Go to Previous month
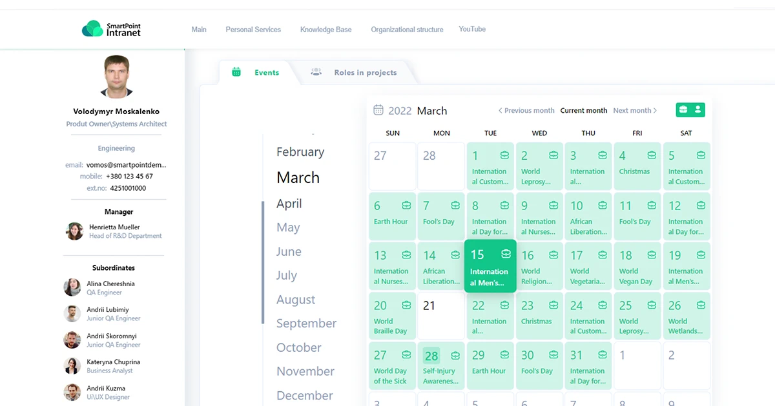Viewport: 775px width, 406px height. 526,111
